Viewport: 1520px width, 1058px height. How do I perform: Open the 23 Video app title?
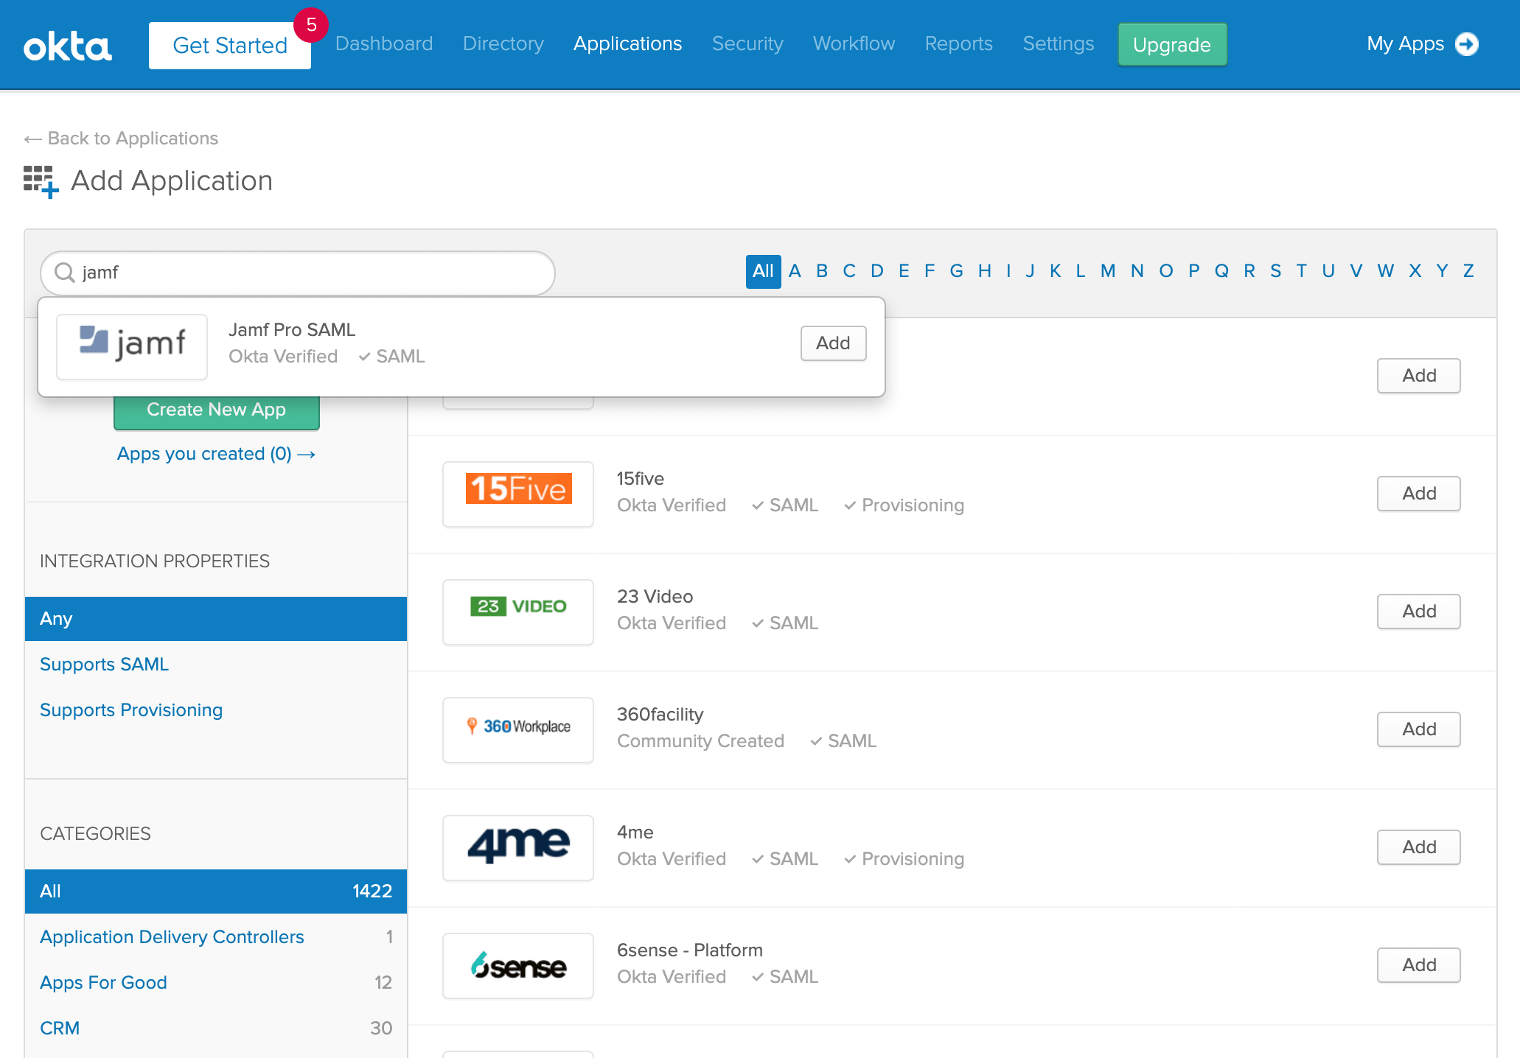(x=655, y=597)
